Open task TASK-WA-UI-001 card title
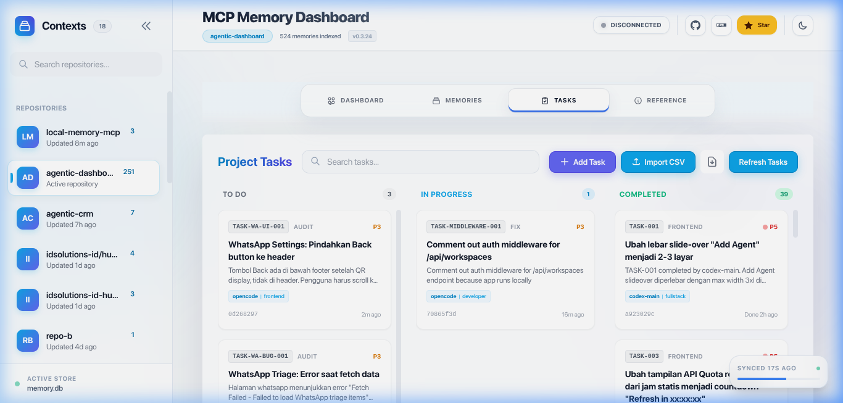The image size is (843, 403). click(300, 251)
